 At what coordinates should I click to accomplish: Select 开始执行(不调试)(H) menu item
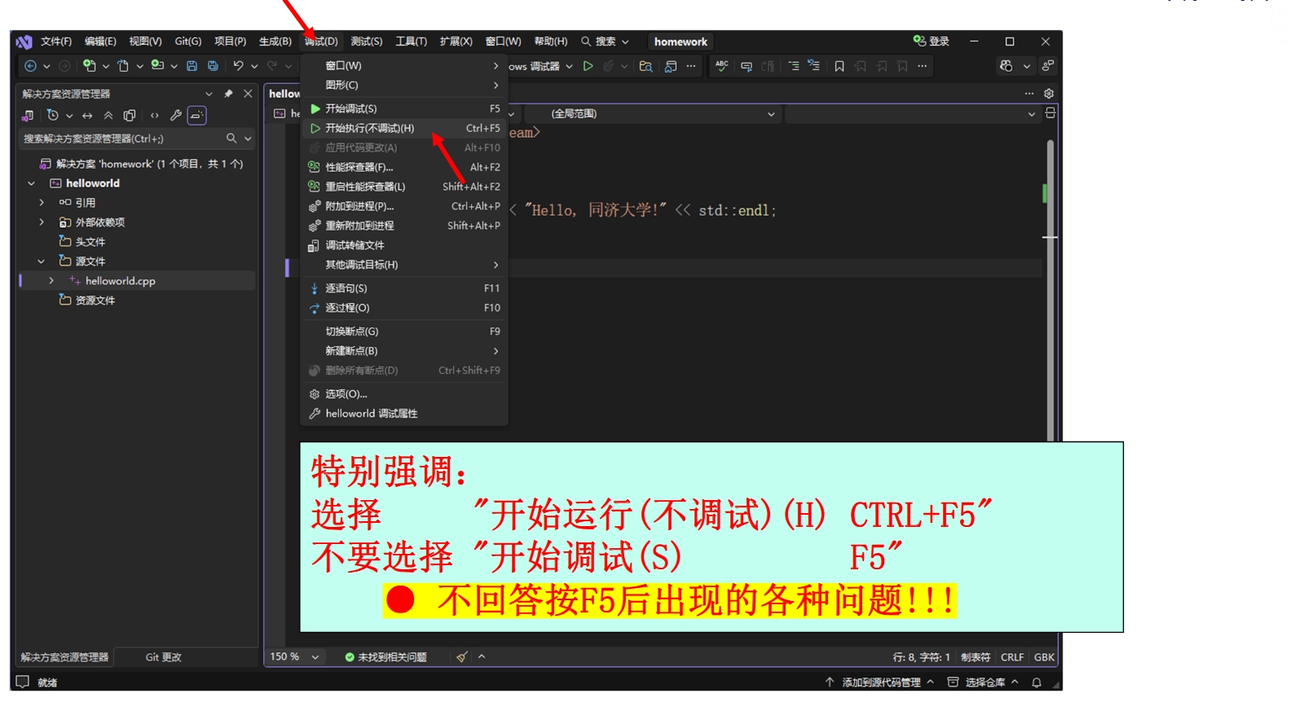[x=405, y=128]
